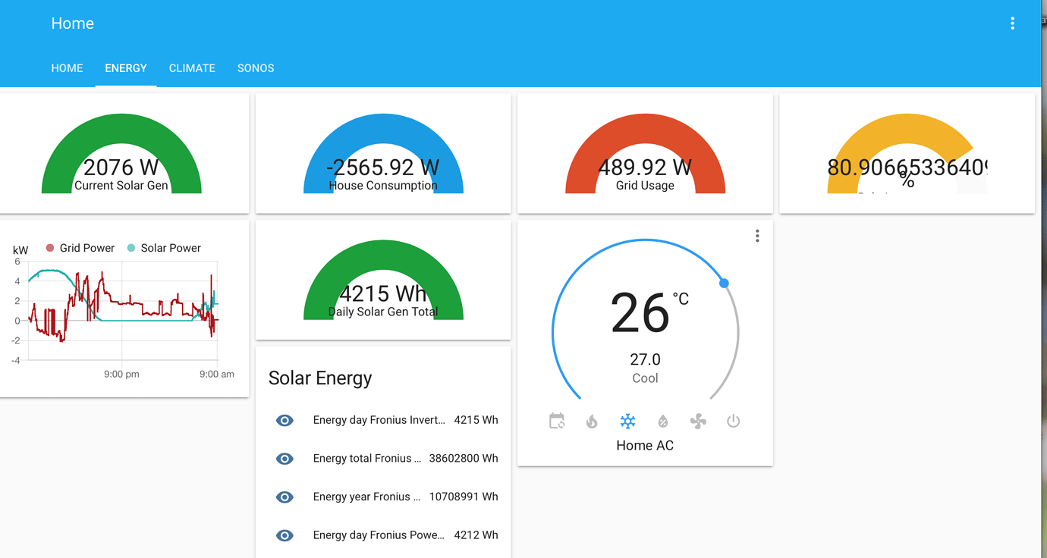1047x558 pixels.
Task: Open the Energy day Fronius Power entity row
Action: 379,535
